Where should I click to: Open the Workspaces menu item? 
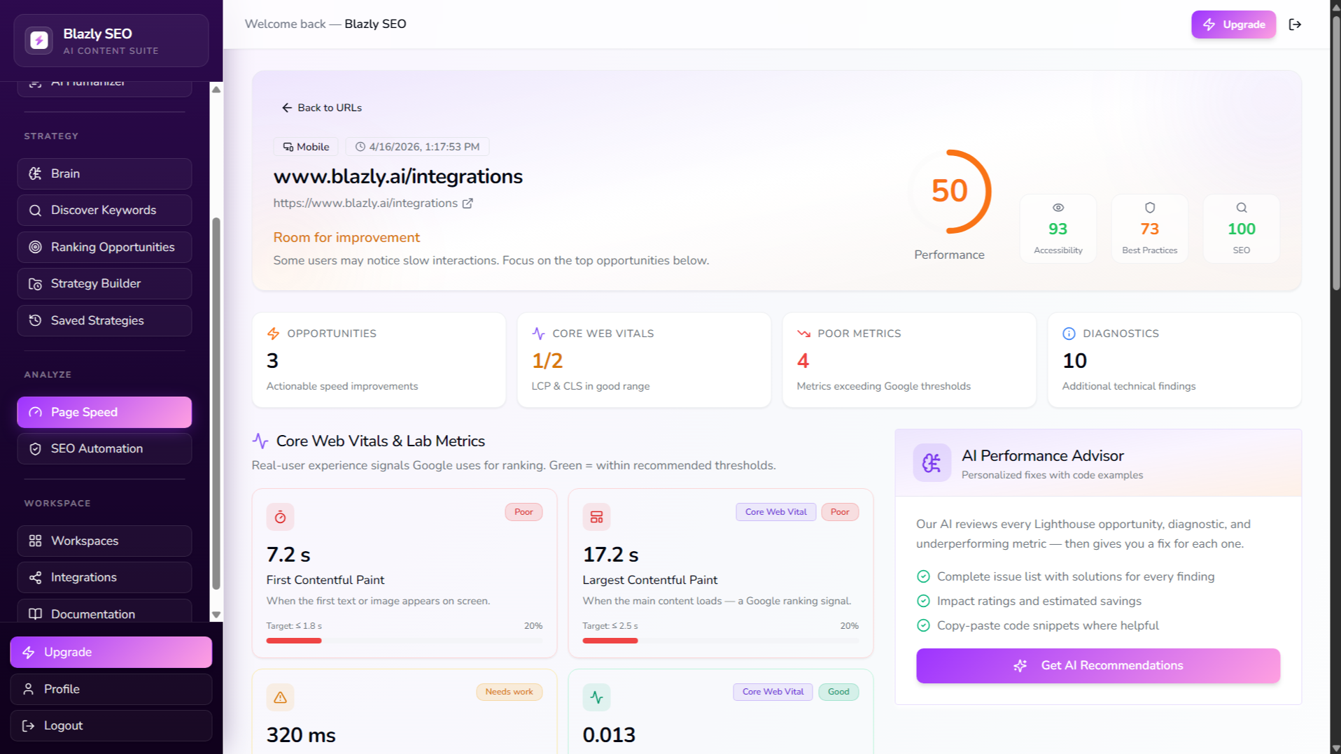click(x=104, y=541)
